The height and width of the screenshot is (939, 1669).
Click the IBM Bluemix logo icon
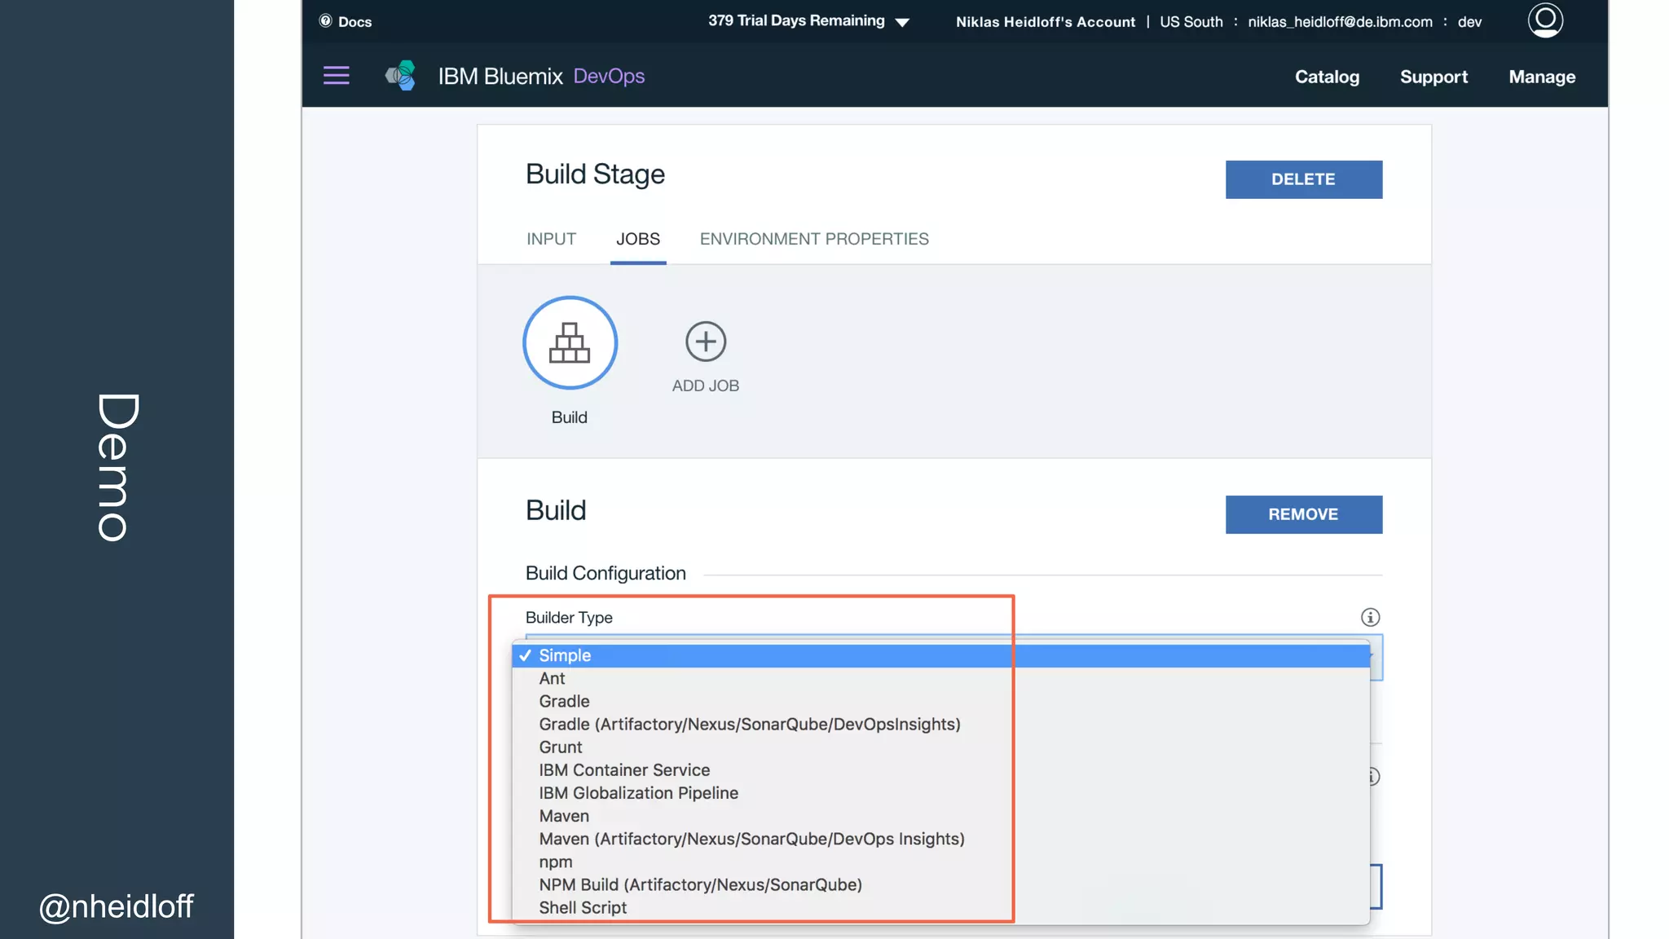click(x=401, y=76)
